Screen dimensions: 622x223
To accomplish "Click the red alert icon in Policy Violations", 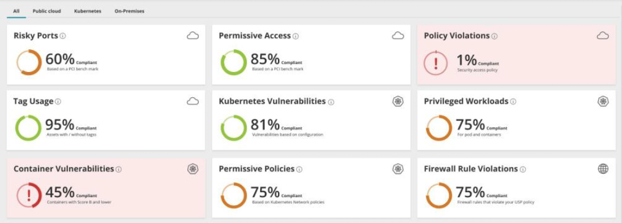I will tap(436, 63).
